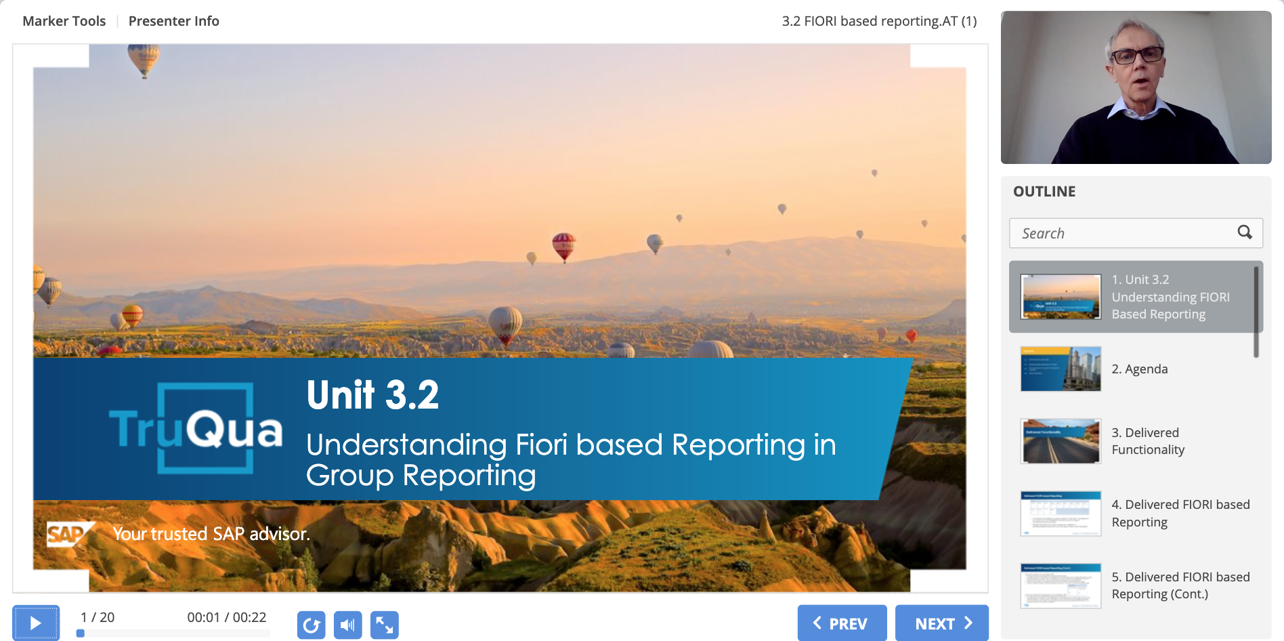The width and height of the screenshot is (1284, 641).
Task: Click the OUTLINE panel heading
Action: coord(1044,192)
